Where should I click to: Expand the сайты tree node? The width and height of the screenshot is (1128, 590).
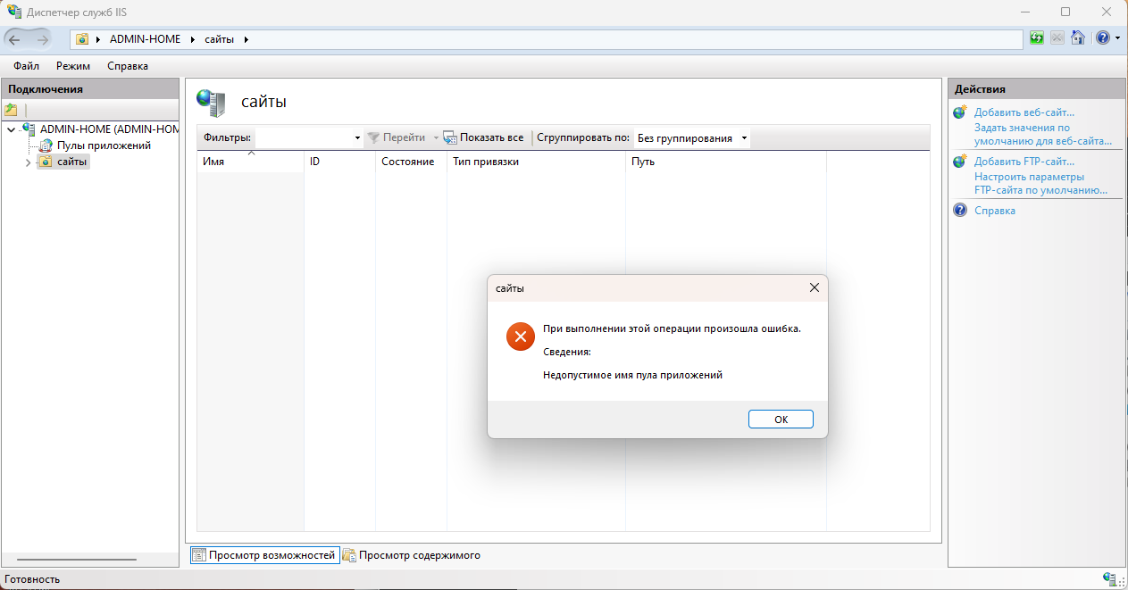[28, 162]
